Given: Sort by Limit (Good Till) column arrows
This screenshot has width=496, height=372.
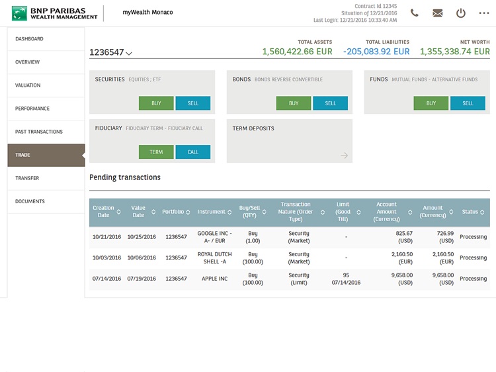Looking at the screenshot, I should click(358, 212).
